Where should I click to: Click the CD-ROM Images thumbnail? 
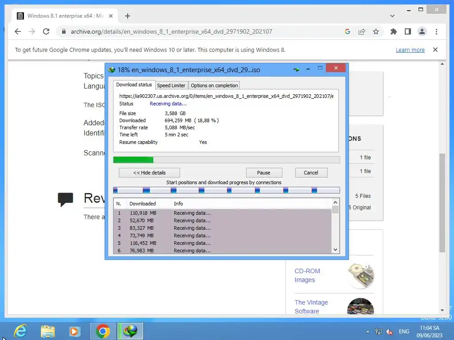click(361, 276)
